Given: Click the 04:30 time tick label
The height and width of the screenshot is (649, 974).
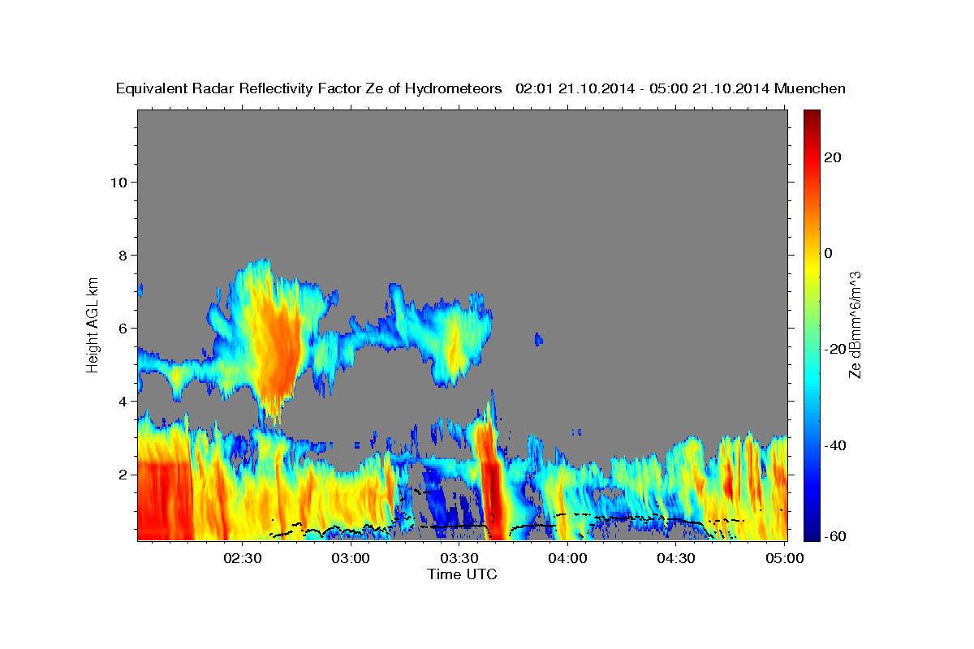Looking at the screenshot, I should [x=676, y=558].
